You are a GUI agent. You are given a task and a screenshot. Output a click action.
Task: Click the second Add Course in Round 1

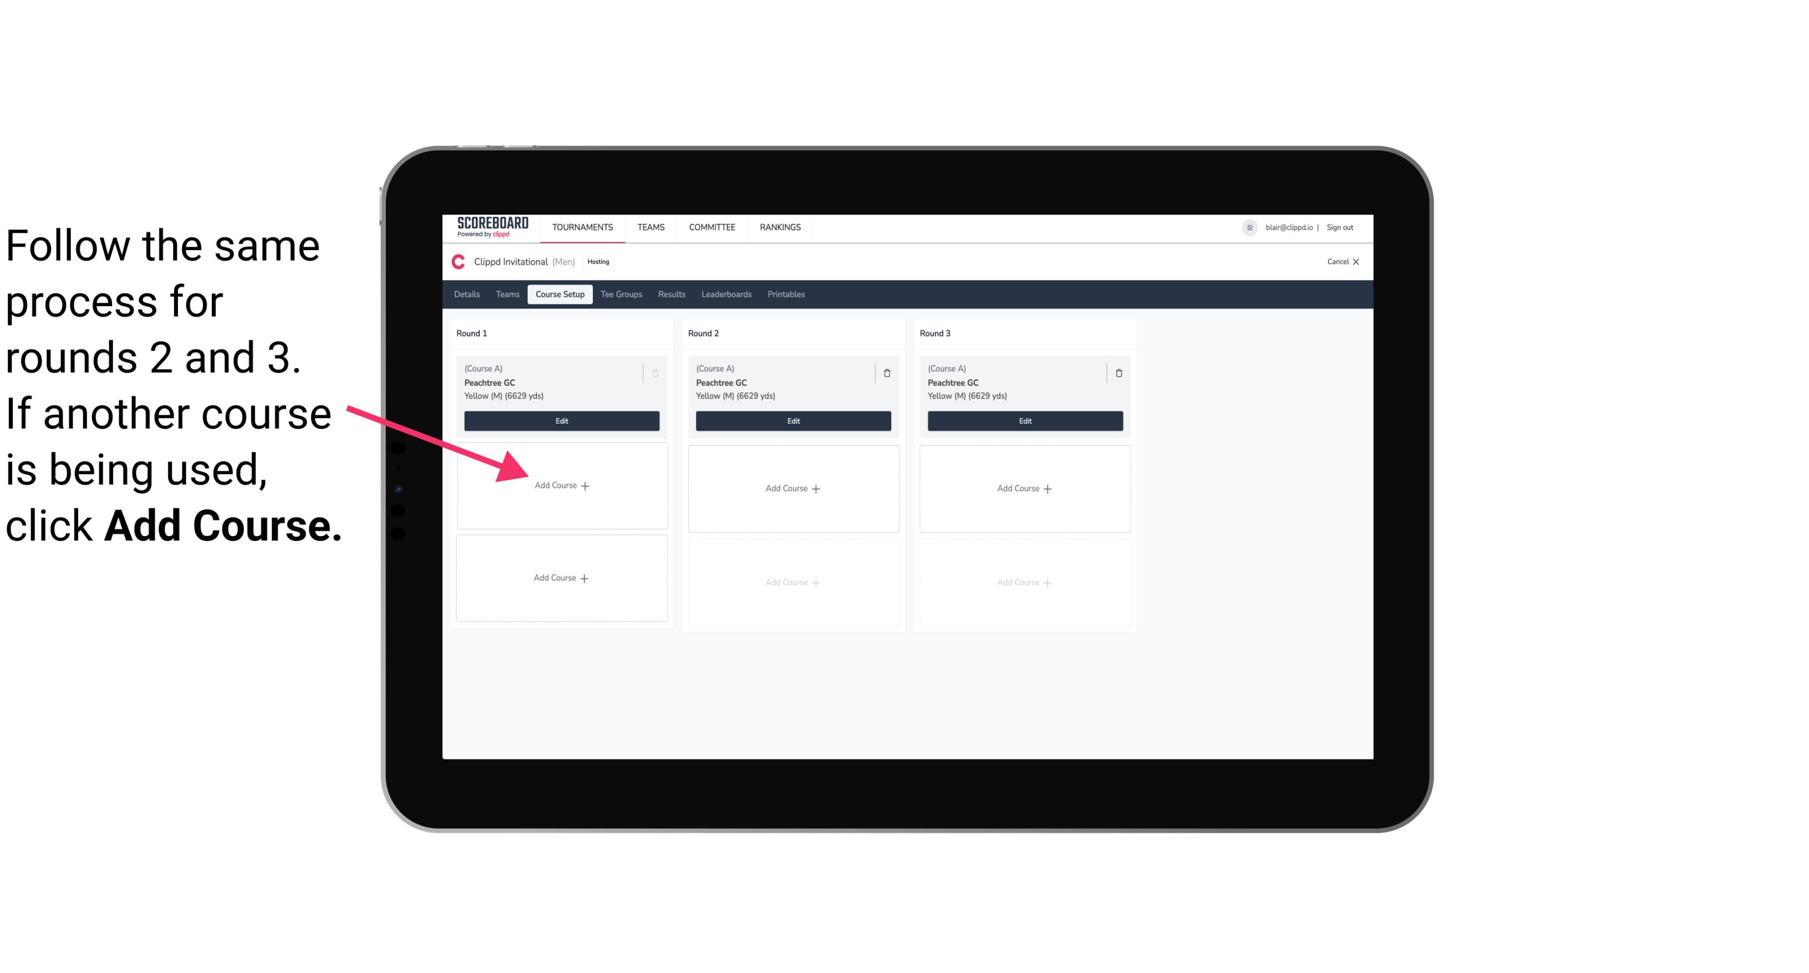pyautogui.click(x=562, y=578)
